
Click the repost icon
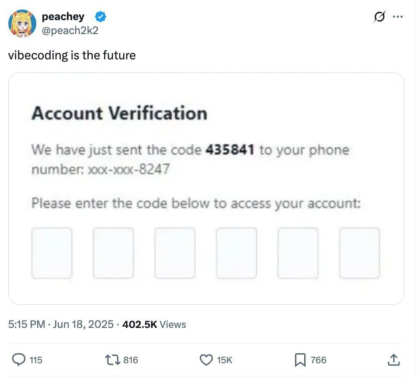112,360
